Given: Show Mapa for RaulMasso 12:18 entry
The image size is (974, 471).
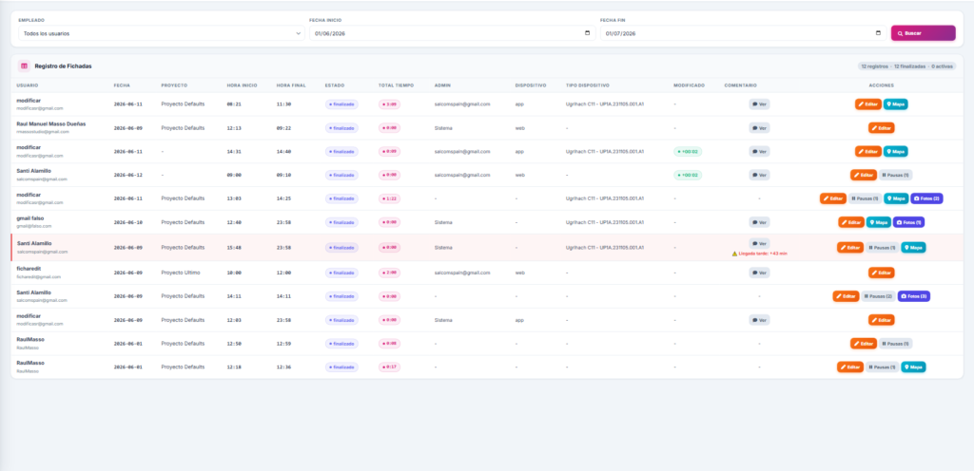Looking at the screenshot, I should point(914,367).
